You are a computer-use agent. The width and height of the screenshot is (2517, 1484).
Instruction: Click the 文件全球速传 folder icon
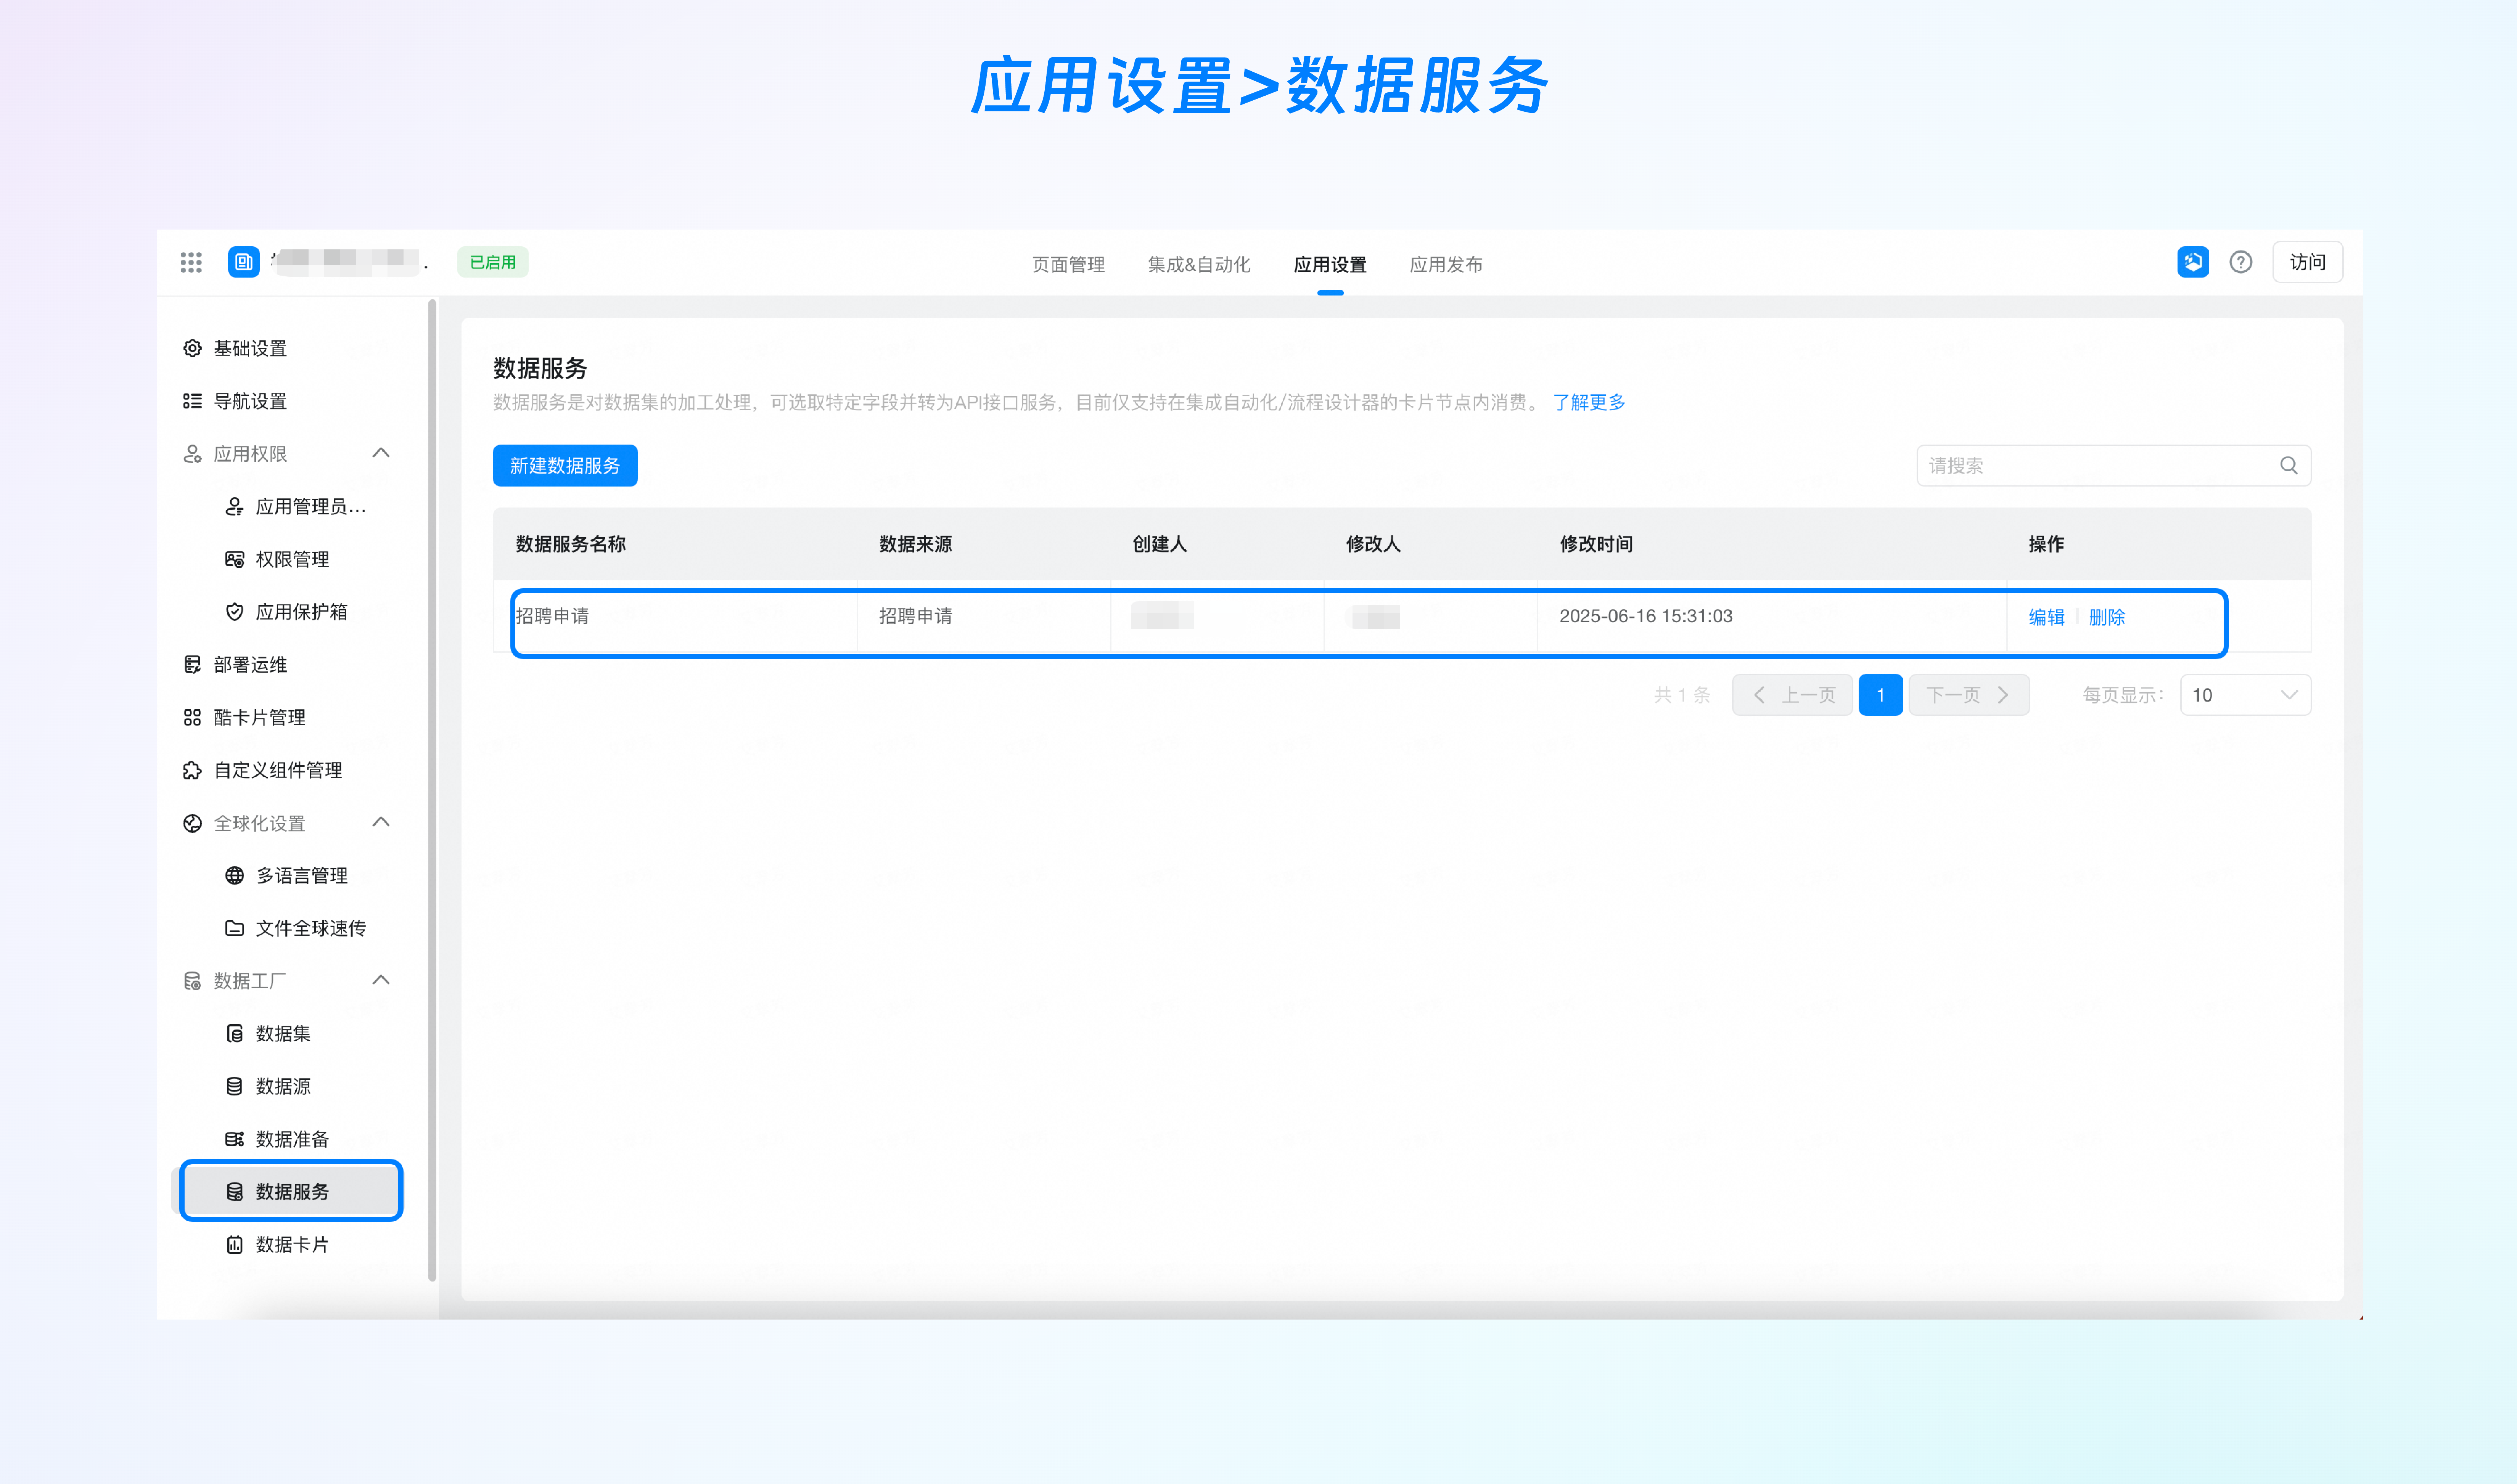click(235, 928)
